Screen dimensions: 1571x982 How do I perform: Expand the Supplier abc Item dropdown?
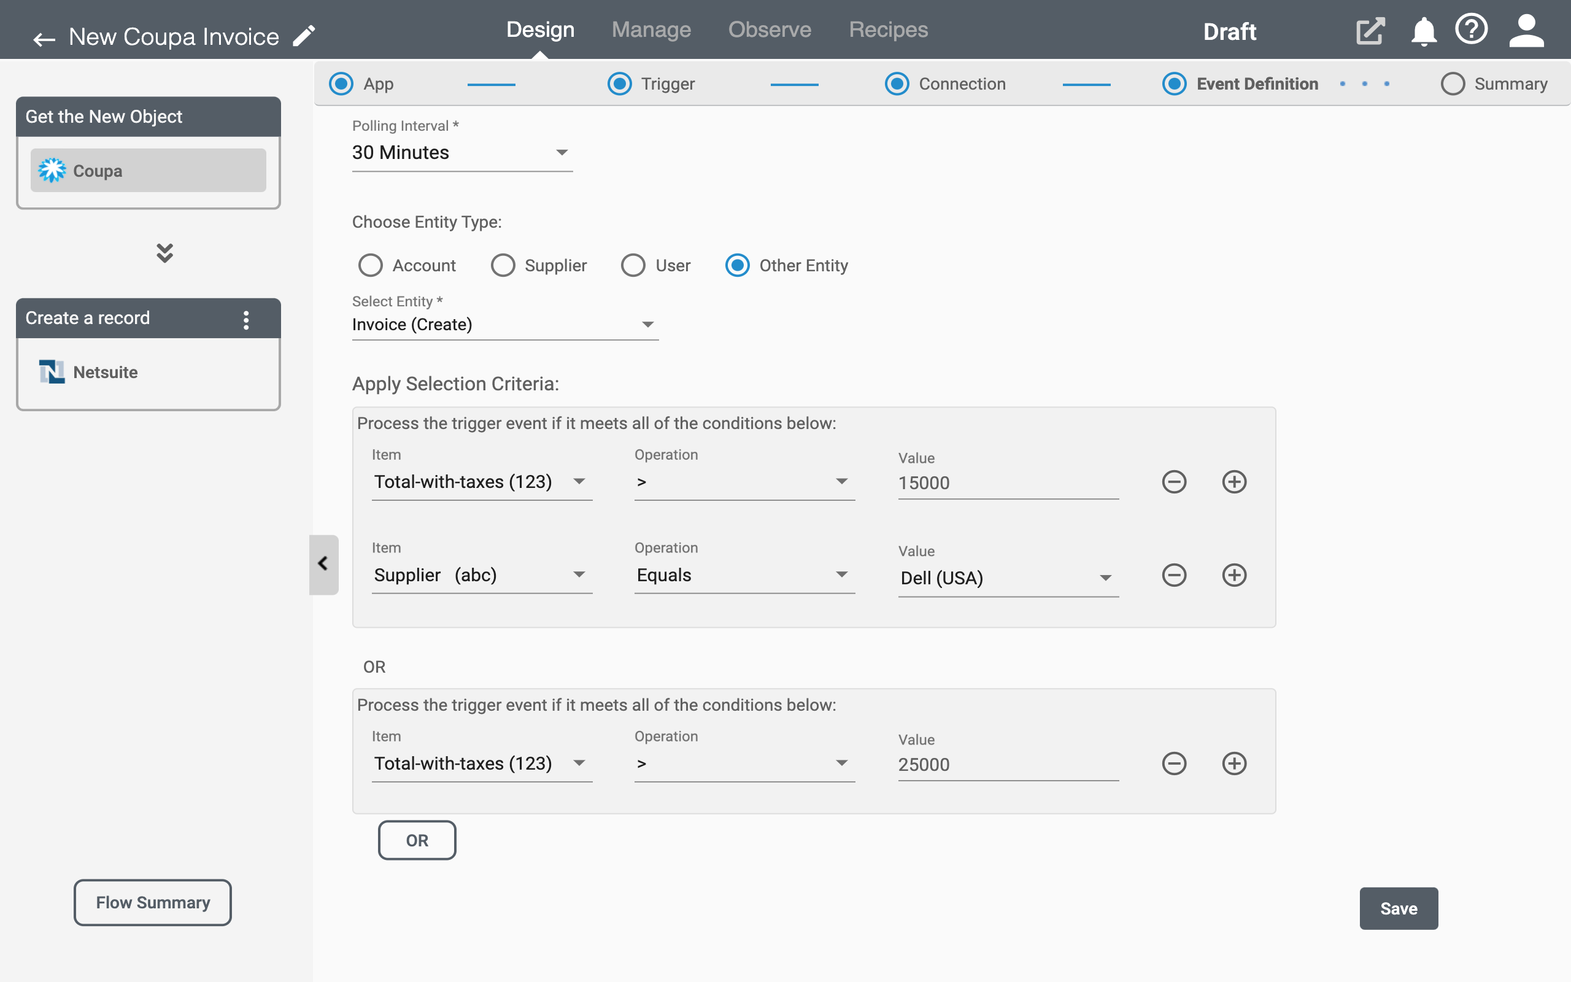coord(577,574)
